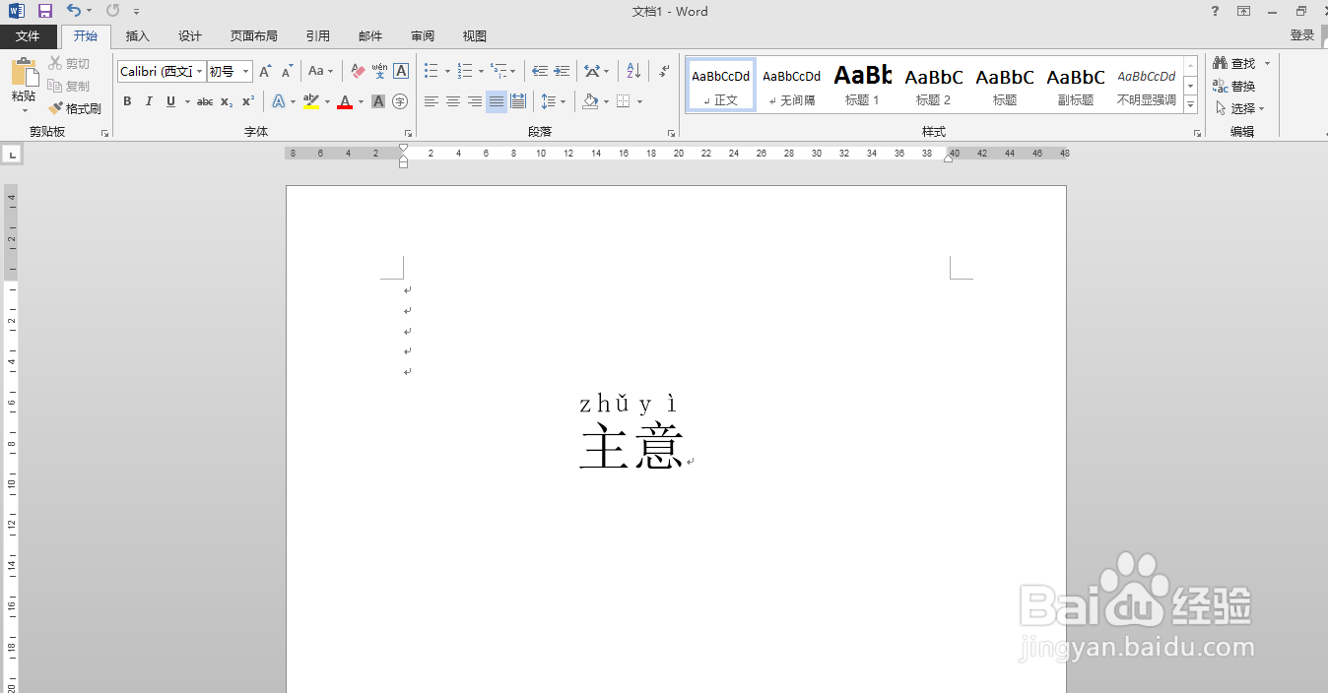Viewport: 1328px width, 693px height.
Task: Increase font size with grow font icon
Action: click(x=265, y=71)
